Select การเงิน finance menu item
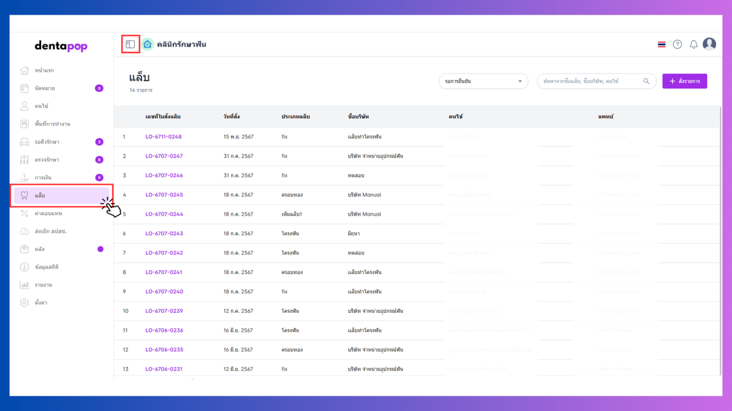The height and width of the screenshot is (411, 732). [43, 178]
